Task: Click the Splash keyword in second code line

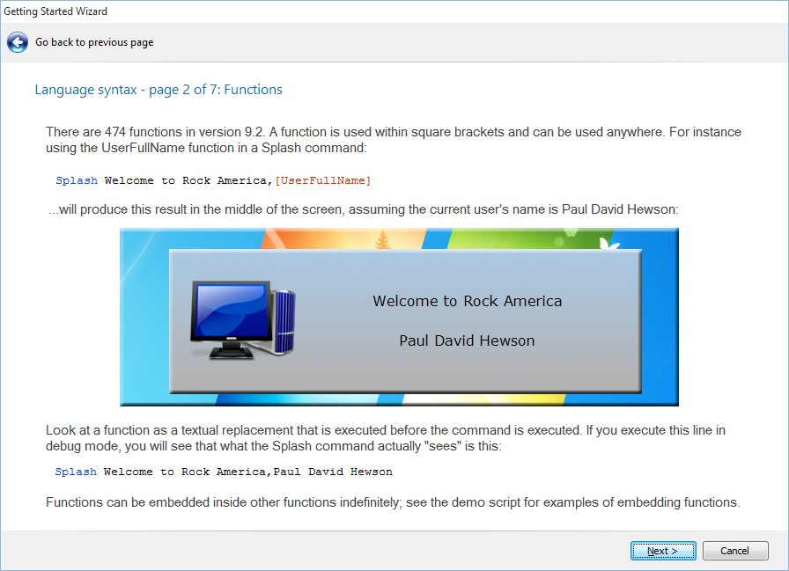Action: [76, 472]
